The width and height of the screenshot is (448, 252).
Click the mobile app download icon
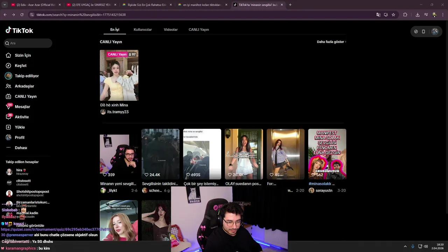click(x=423, y=31)
